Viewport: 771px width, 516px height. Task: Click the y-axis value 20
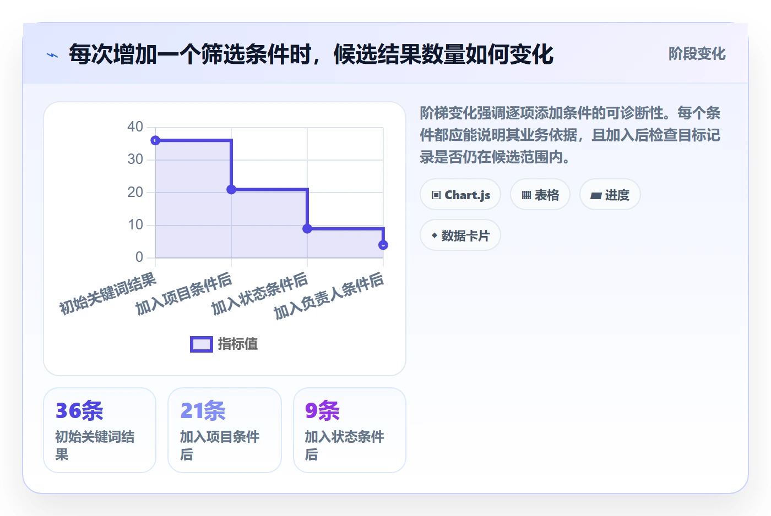click(x=135, y=192)
